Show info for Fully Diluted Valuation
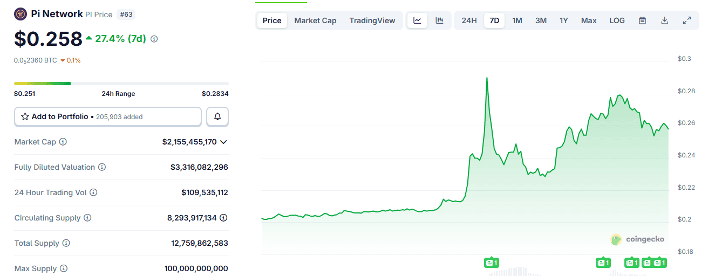The height and width of the screenshot is (276, 708). click(102, 167)
